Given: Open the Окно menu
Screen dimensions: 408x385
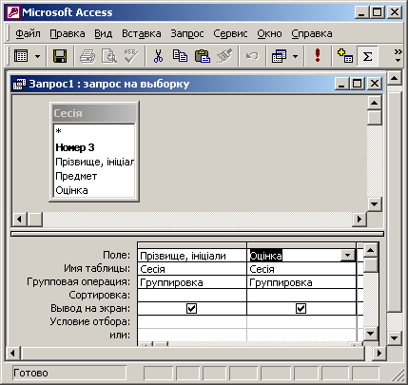Looking at the screenshot, I should click(x=269, y=33).
